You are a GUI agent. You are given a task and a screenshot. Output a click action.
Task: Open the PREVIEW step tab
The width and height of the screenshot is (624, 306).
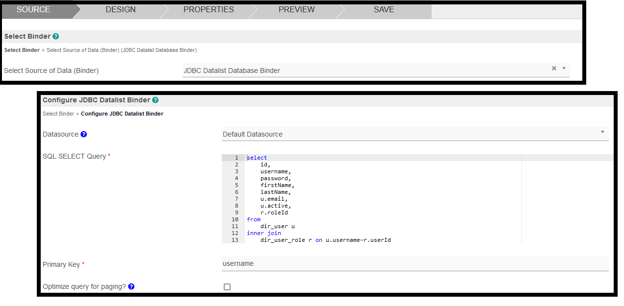click(x=297, y=10)
